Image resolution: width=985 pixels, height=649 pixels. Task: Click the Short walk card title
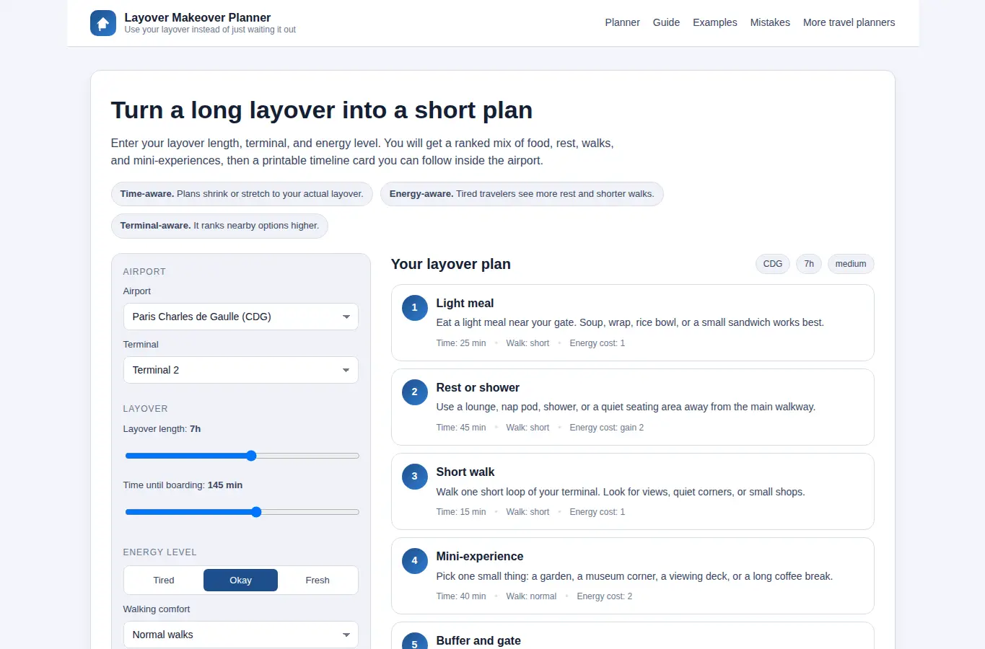[465, 472]
